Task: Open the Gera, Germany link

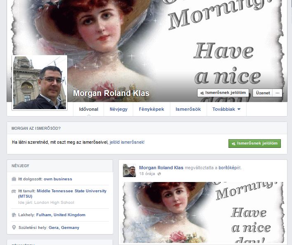Action: click(x=64, y=228)
